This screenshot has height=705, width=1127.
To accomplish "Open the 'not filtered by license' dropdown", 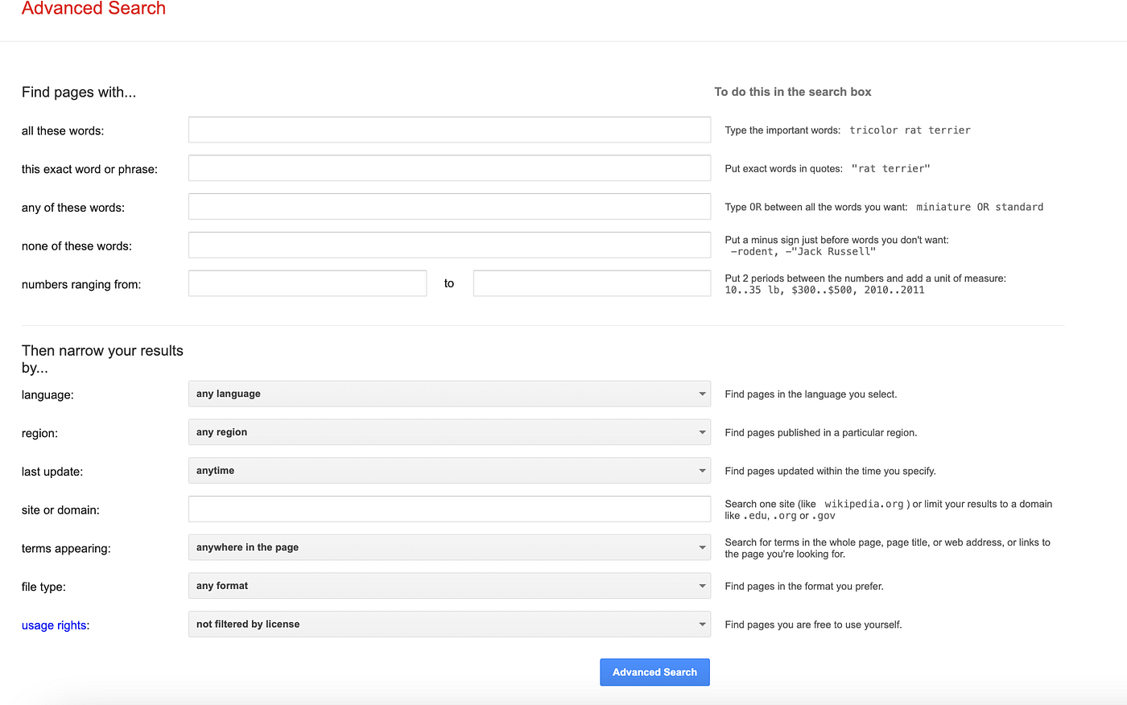I will pos(449,625).
